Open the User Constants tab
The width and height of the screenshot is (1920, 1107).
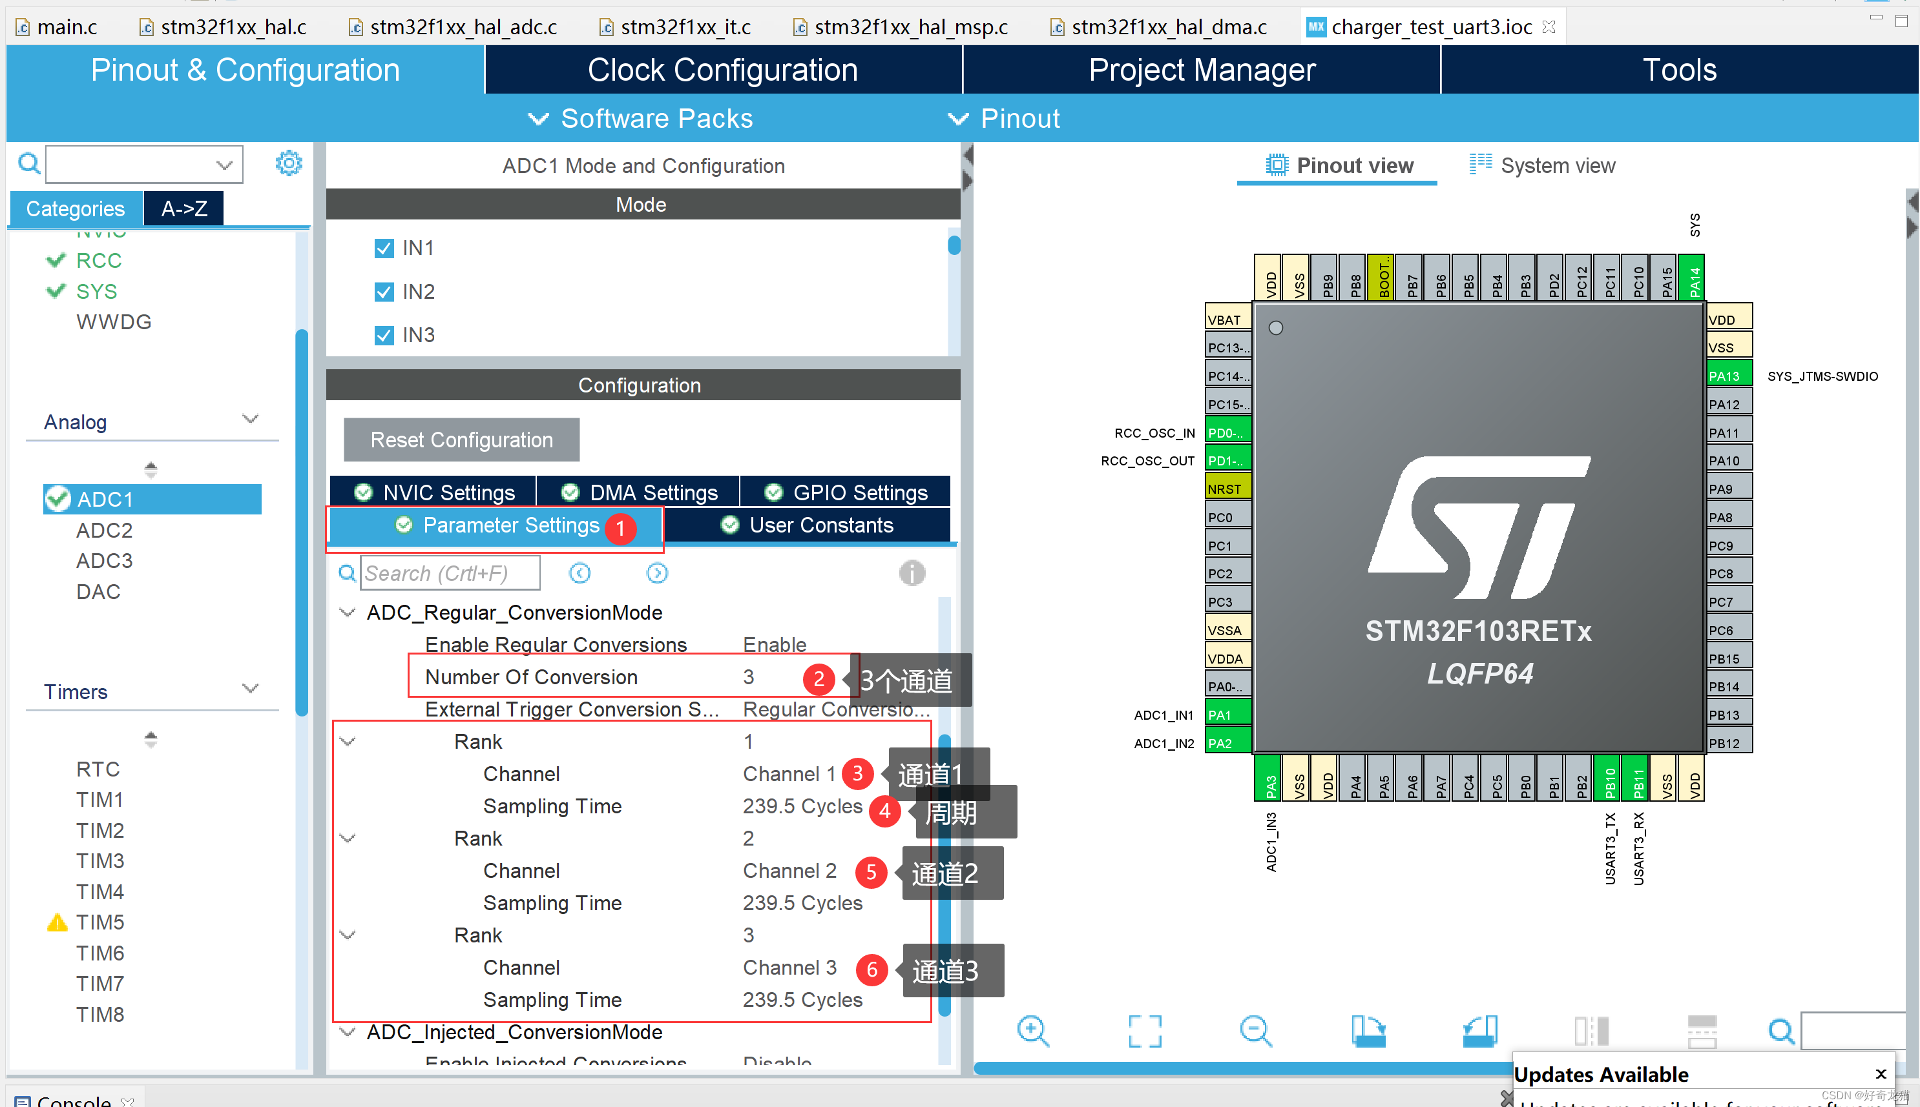click(x=807, y=525)
